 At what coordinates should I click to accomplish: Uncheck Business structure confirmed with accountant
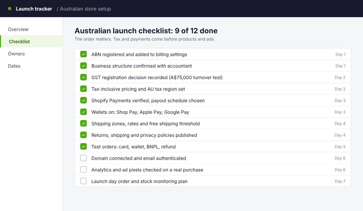pyautogui.click(x=83, y=66)
